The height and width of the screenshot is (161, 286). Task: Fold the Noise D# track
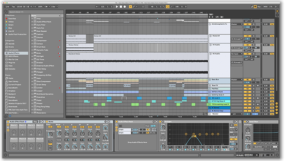211,36
